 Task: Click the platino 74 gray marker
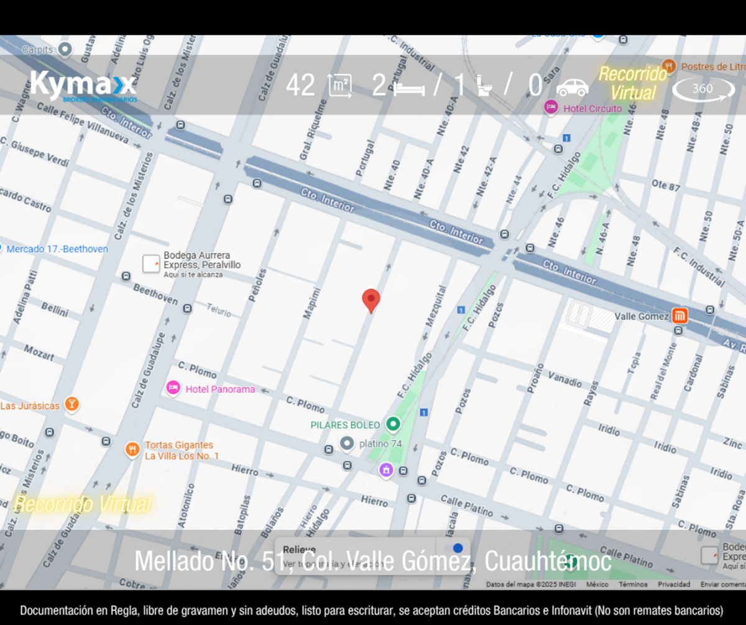coord(347,444)
